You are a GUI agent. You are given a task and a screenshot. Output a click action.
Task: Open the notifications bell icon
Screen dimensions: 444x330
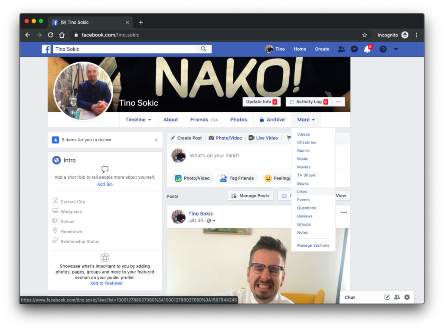(x=367, y=49)
